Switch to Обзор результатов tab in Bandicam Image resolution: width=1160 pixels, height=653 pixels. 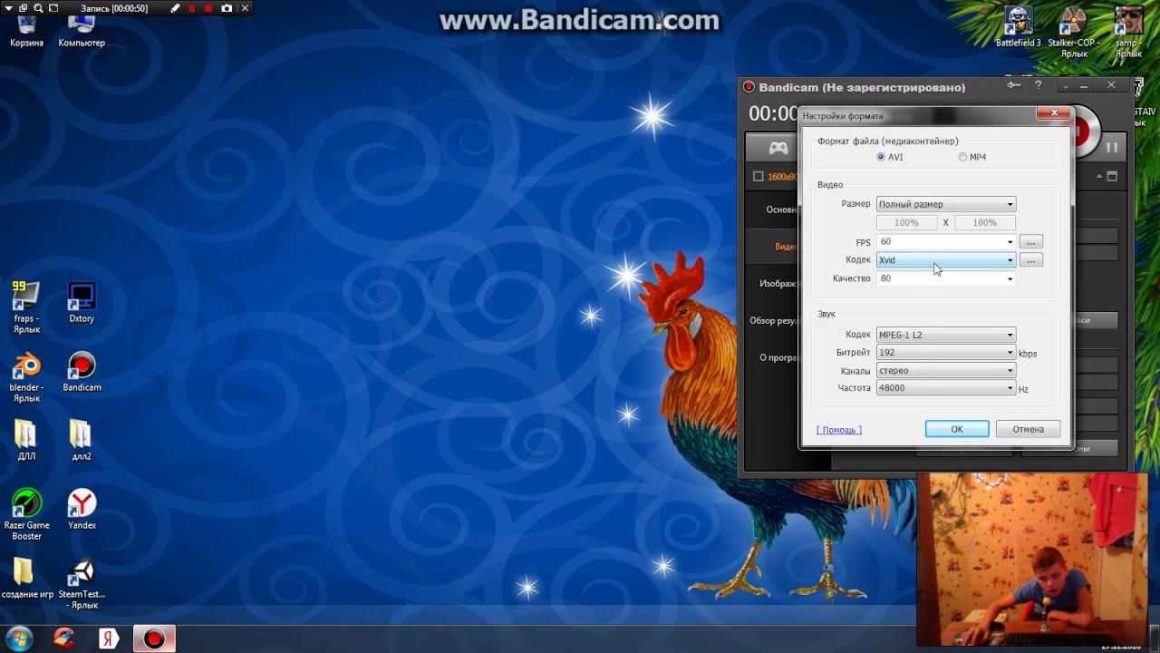click(x=772, y=320)
